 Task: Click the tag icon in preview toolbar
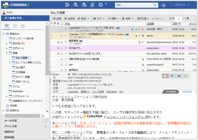pyautogui.click(x=179, y=76)
